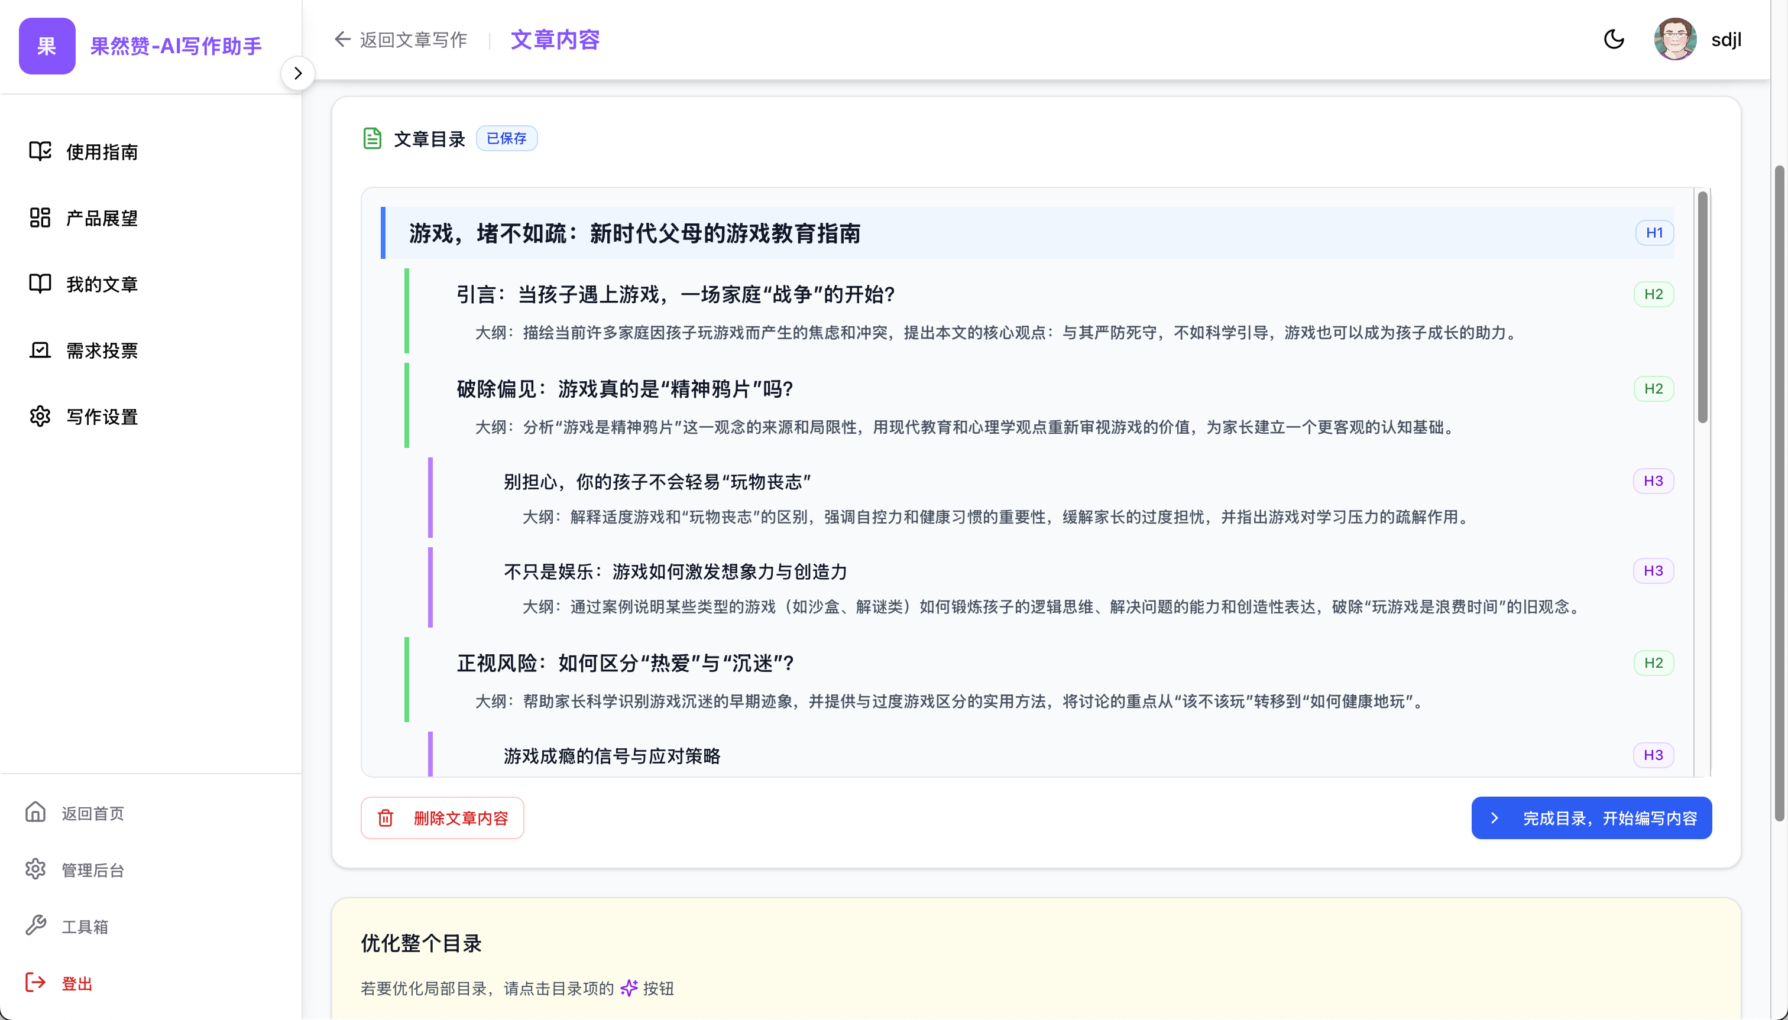1788x1020 pixels.
Task: Select the H1 article title row
Action: pos(634,233)
